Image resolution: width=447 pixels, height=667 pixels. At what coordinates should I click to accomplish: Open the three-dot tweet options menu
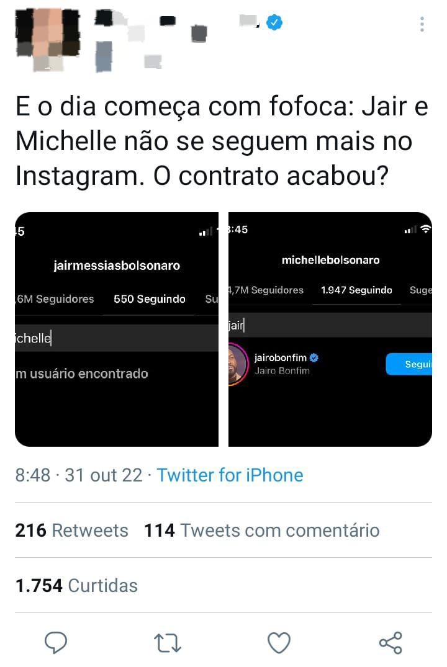[422, 24]
